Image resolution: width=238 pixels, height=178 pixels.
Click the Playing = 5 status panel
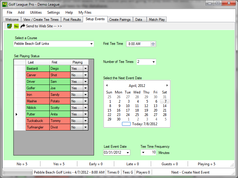pos(206,164)
